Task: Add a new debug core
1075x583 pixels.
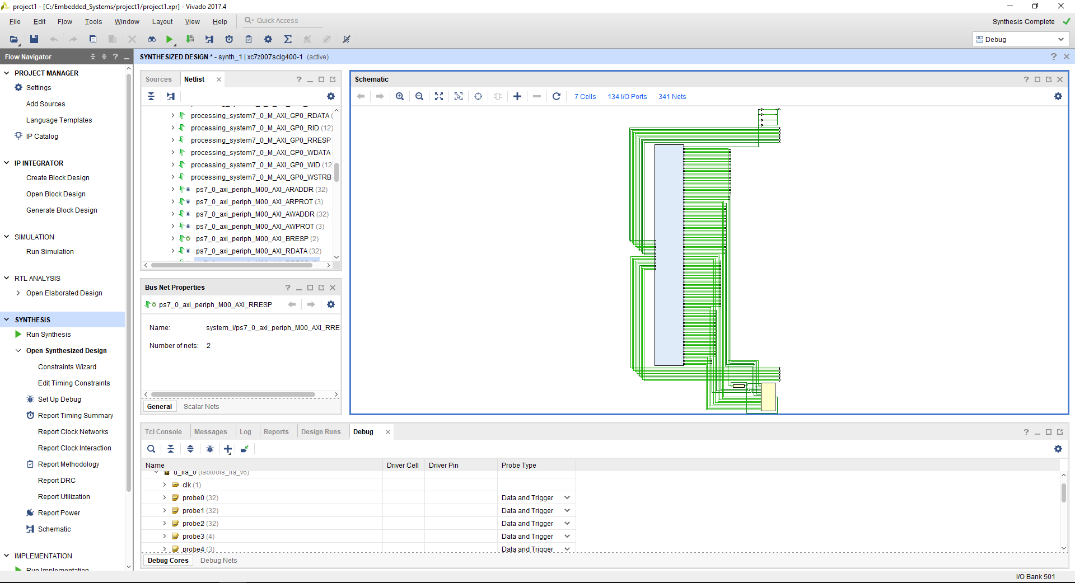Action: [x=228, y=449]
